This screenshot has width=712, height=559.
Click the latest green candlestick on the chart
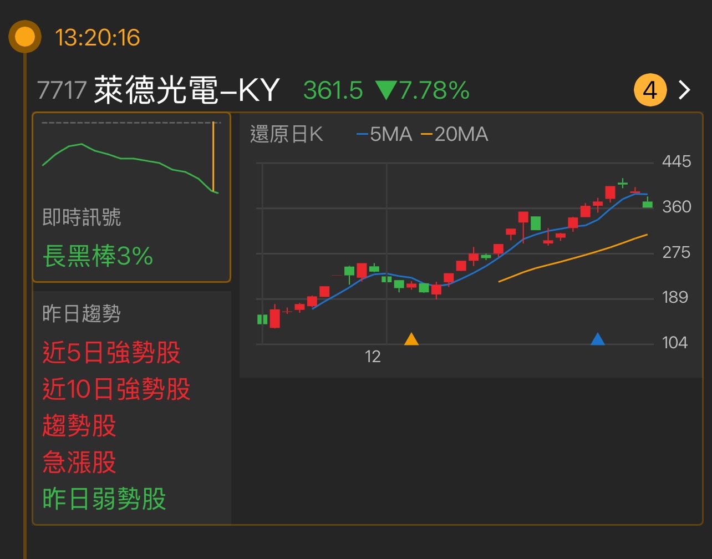(x=647, y=204)
